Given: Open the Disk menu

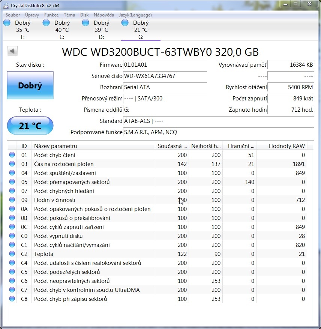Looking at the screenshot, I should pyautogui.click(x=84, y=15).
